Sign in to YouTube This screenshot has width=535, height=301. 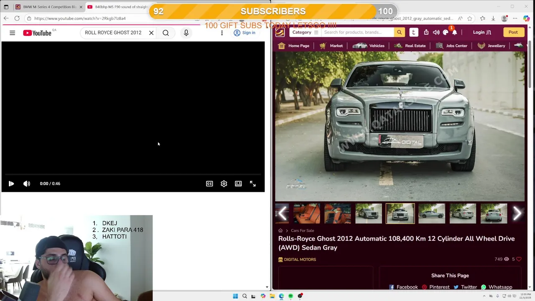[245, 33]
